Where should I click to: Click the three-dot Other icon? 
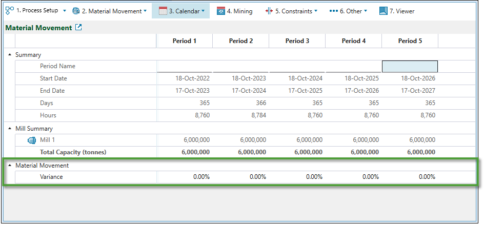(x=333, y=11)
